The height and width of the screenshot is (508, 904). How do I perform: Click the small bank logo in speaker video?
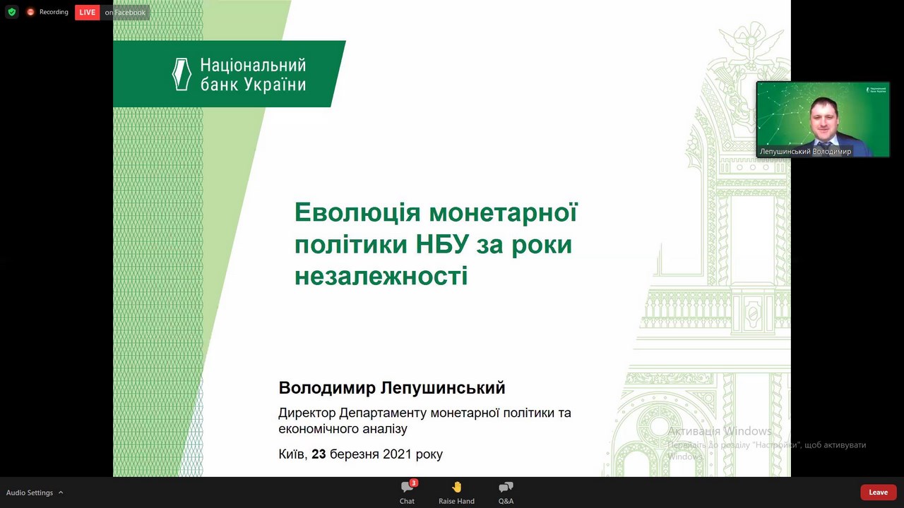[x=876, y=90]
